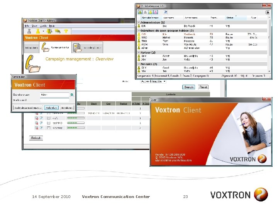Click the pin icon at activity window's right edge
The image size is (278, 208).
268,12
